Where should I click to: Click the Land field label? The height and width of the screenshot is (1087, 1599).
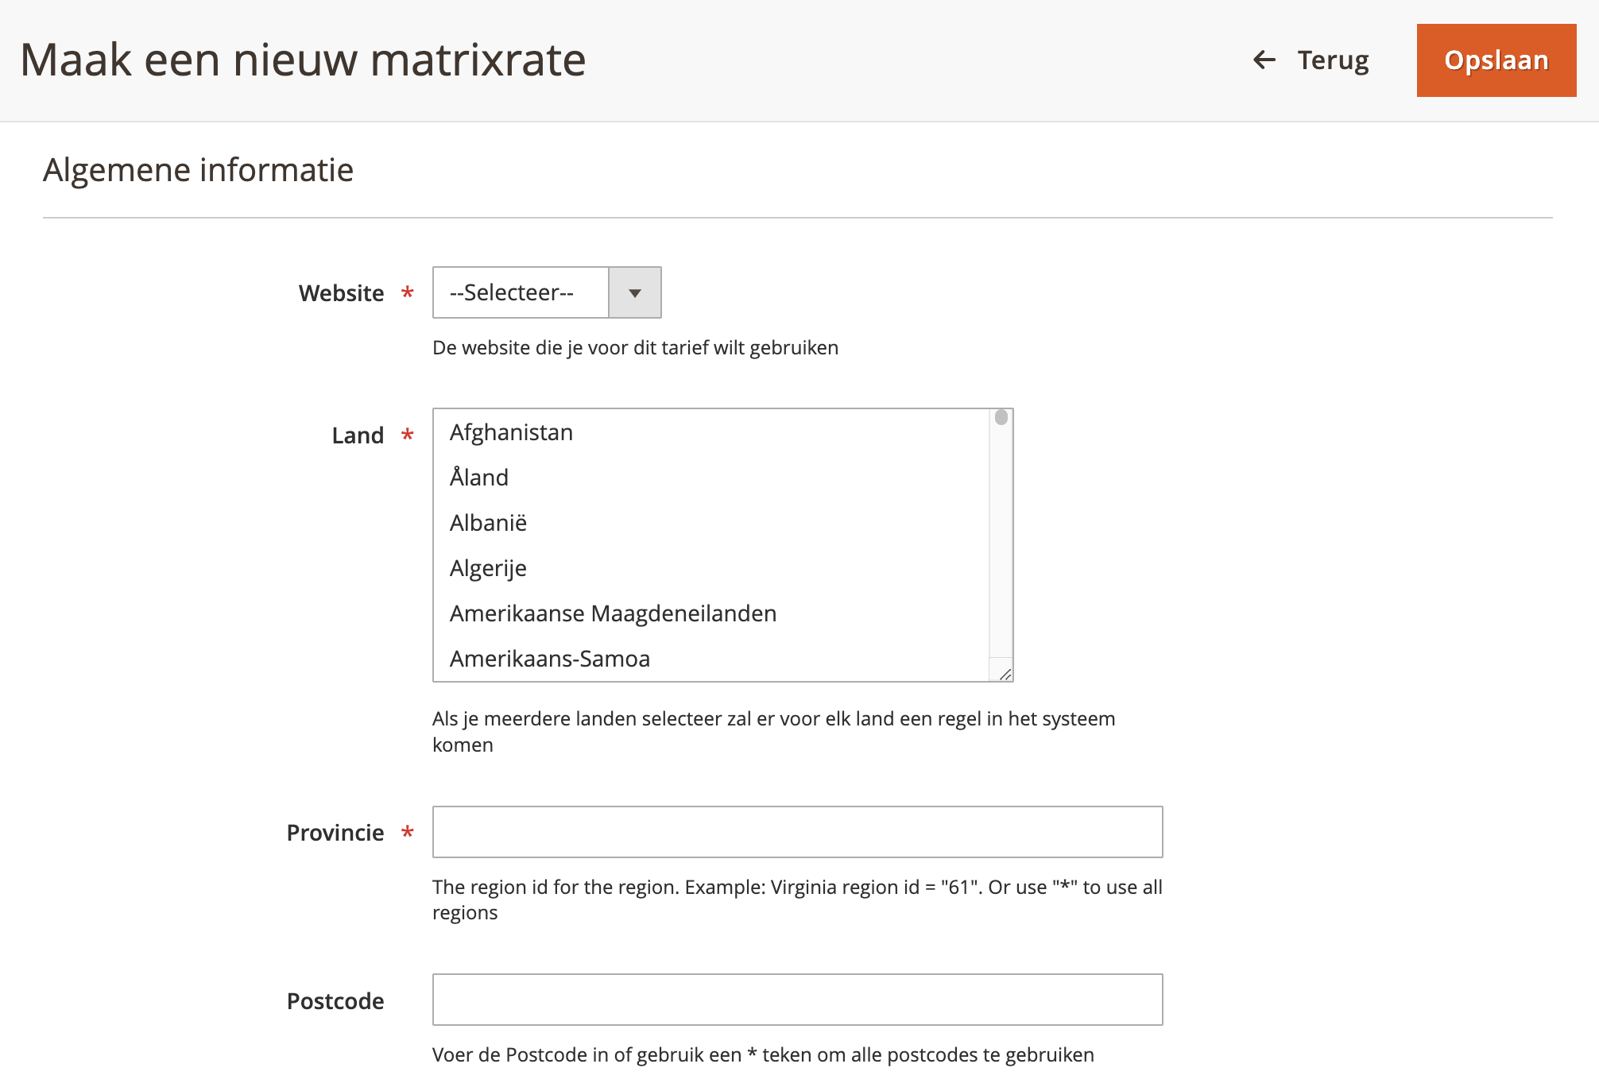[358, 435]
